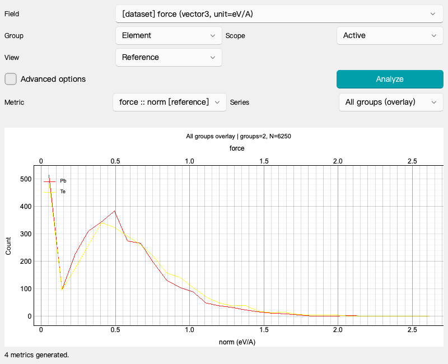Enable the Advanced options checkbox

(x=11, y=79)
